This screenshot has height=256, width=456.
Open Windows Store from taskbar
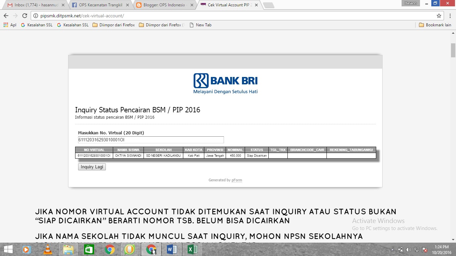(x=89, y=249)
